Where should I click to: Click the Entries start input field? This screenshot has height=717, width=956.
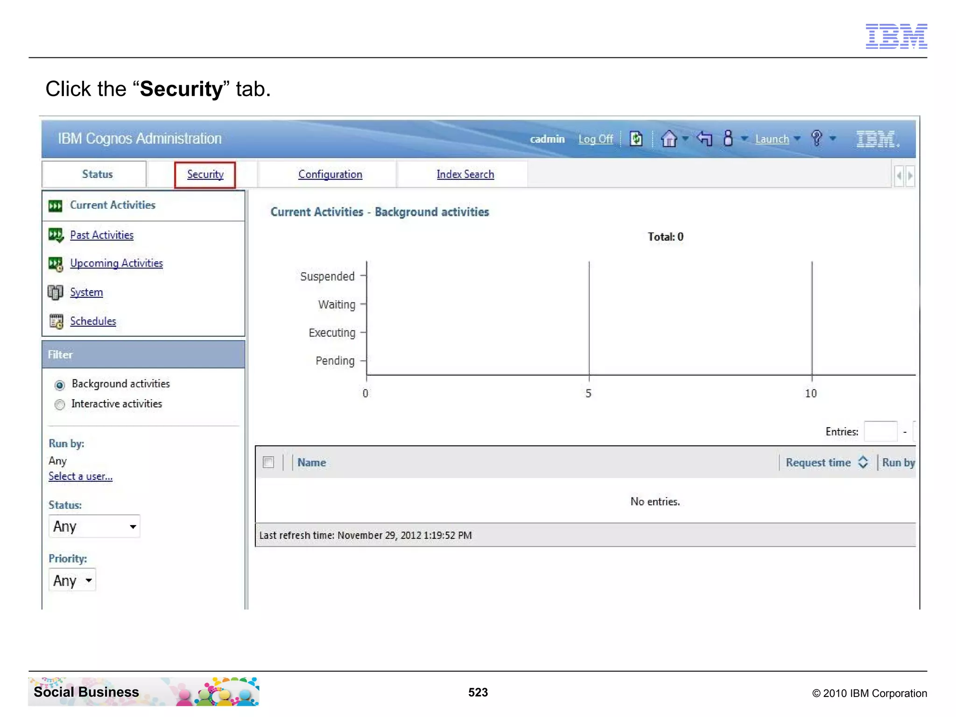tap(880, 431)
